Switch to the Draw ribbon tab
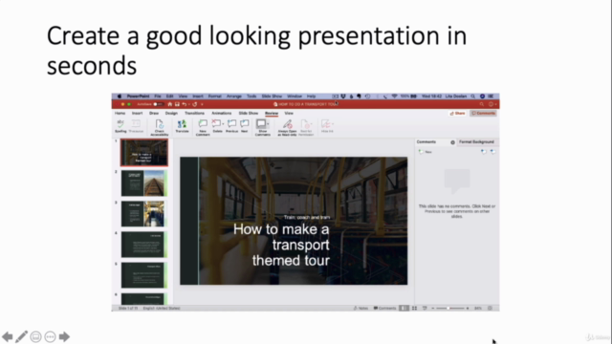Image resolution: width=612 pixels, height=344 pixels. 154,113
